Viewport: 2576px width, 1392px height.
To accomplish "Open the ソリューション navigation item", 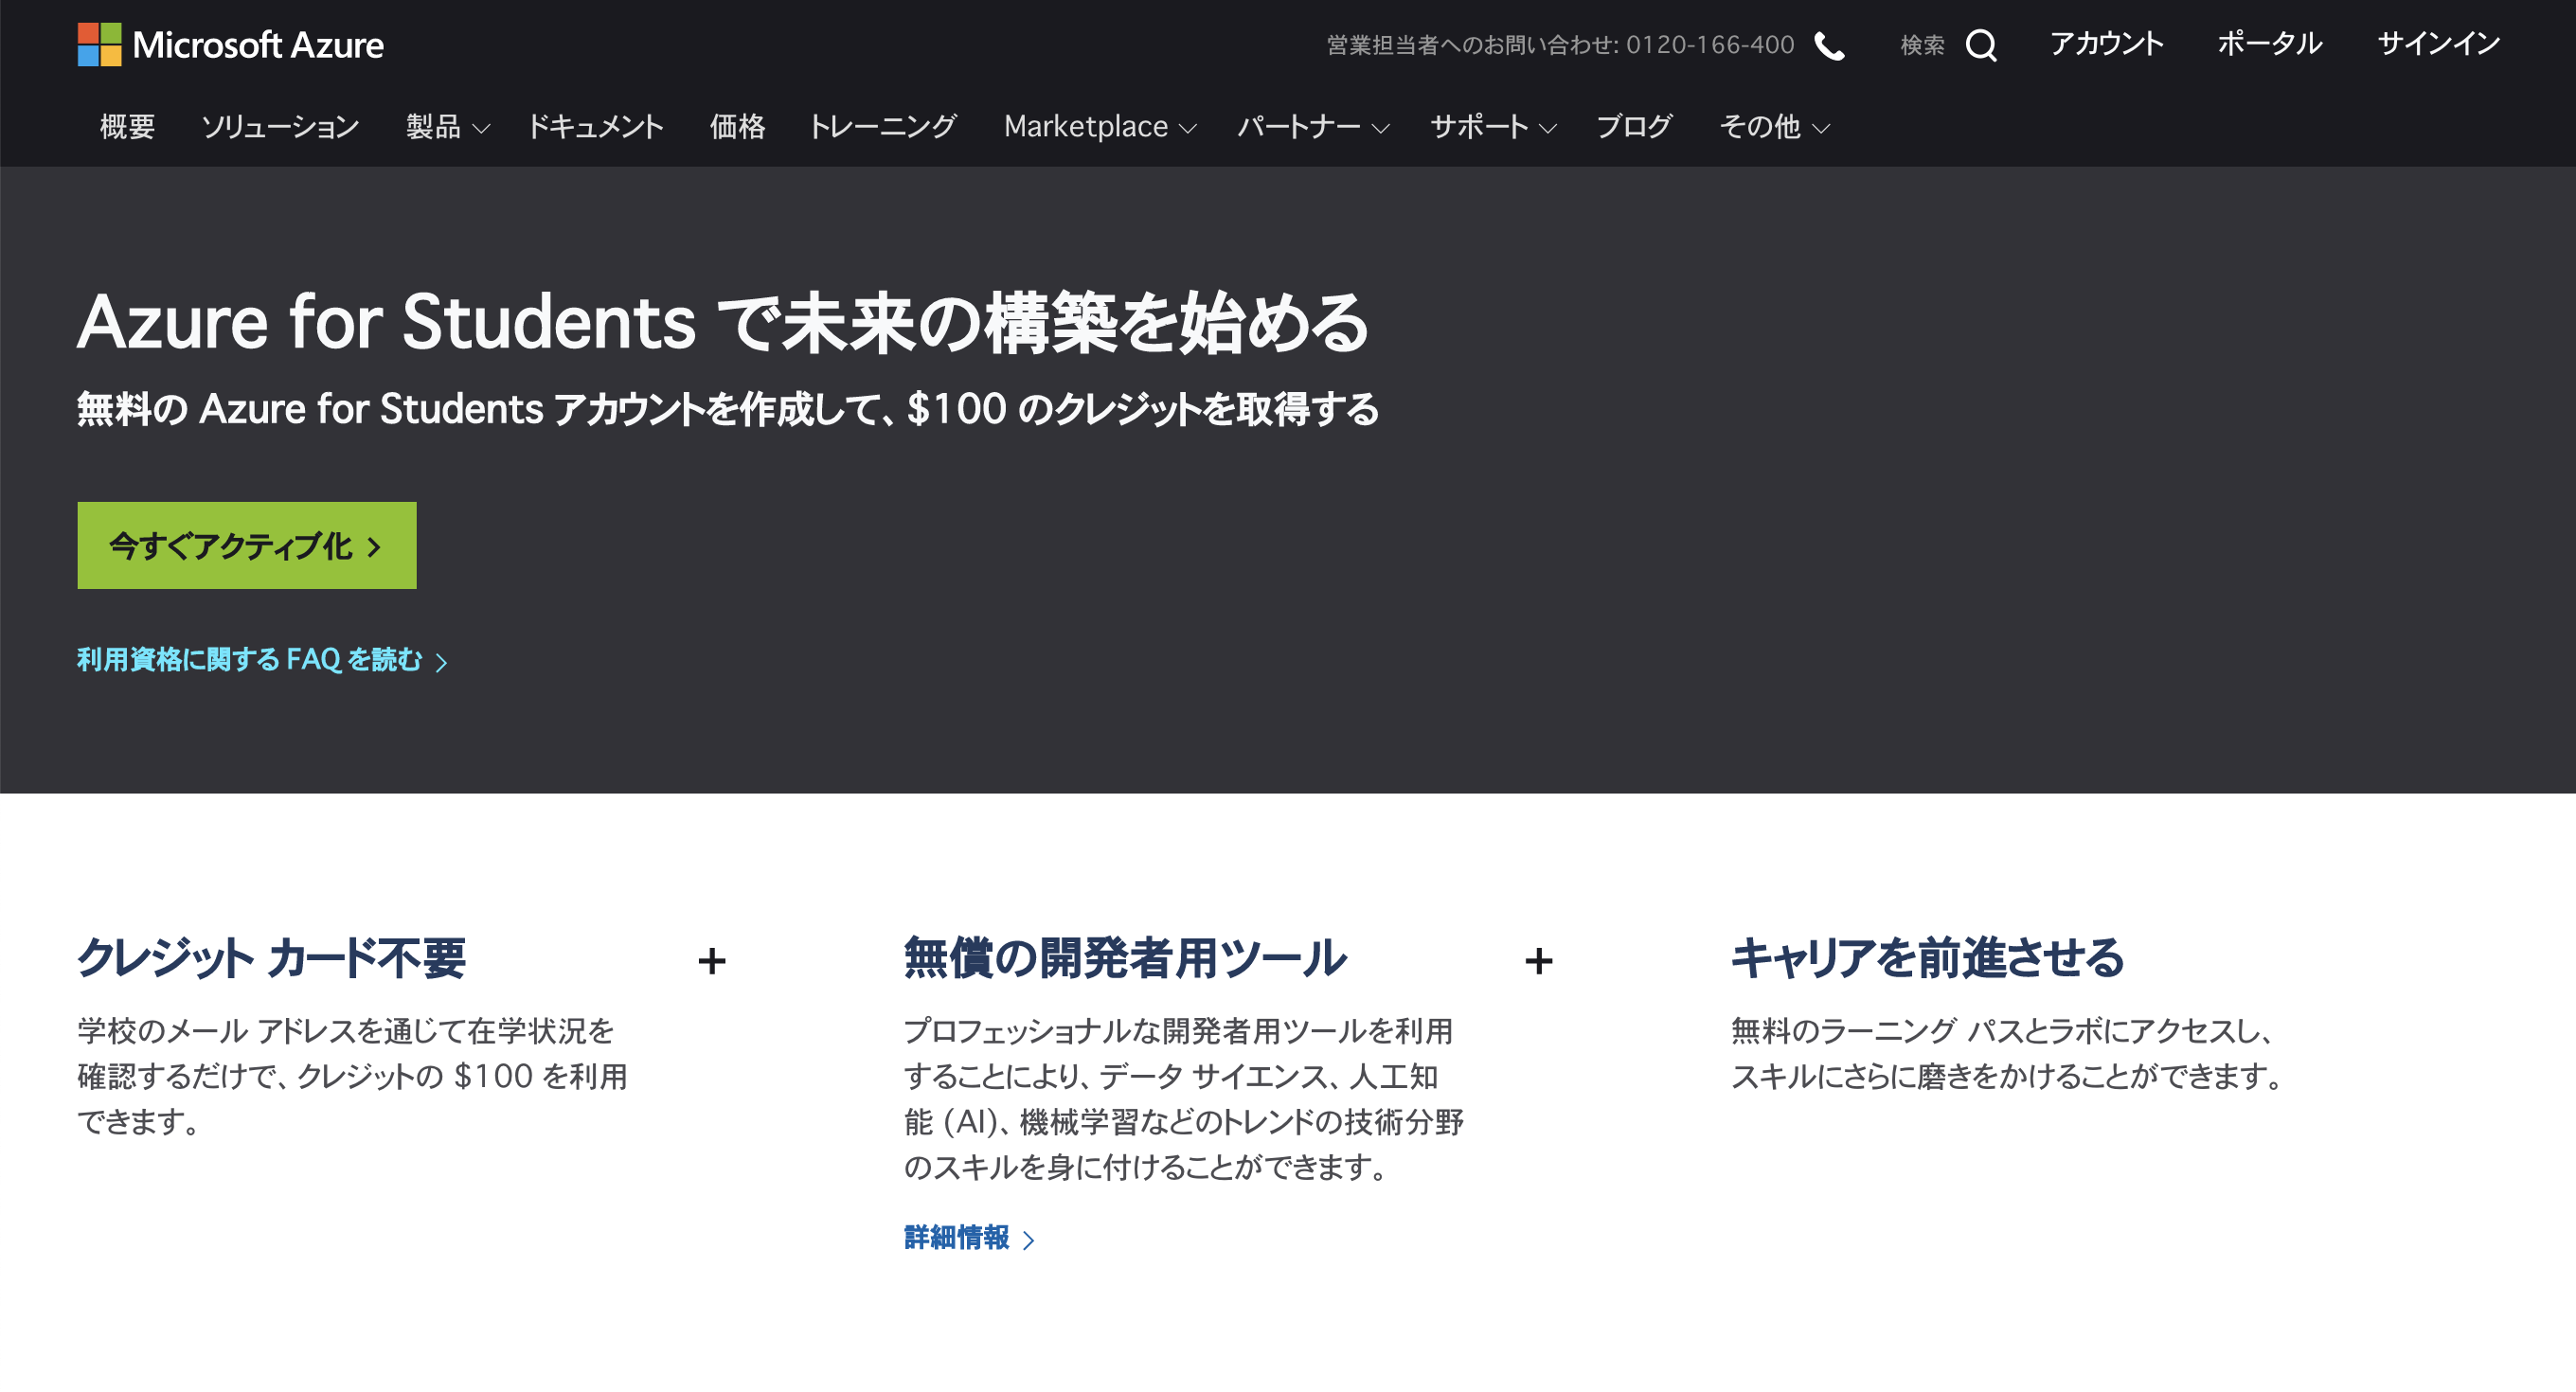I will click(280, 126).
